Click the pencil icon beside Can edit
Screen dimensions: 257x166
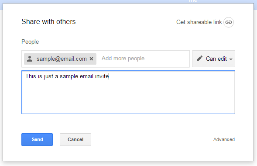[199, 59]
